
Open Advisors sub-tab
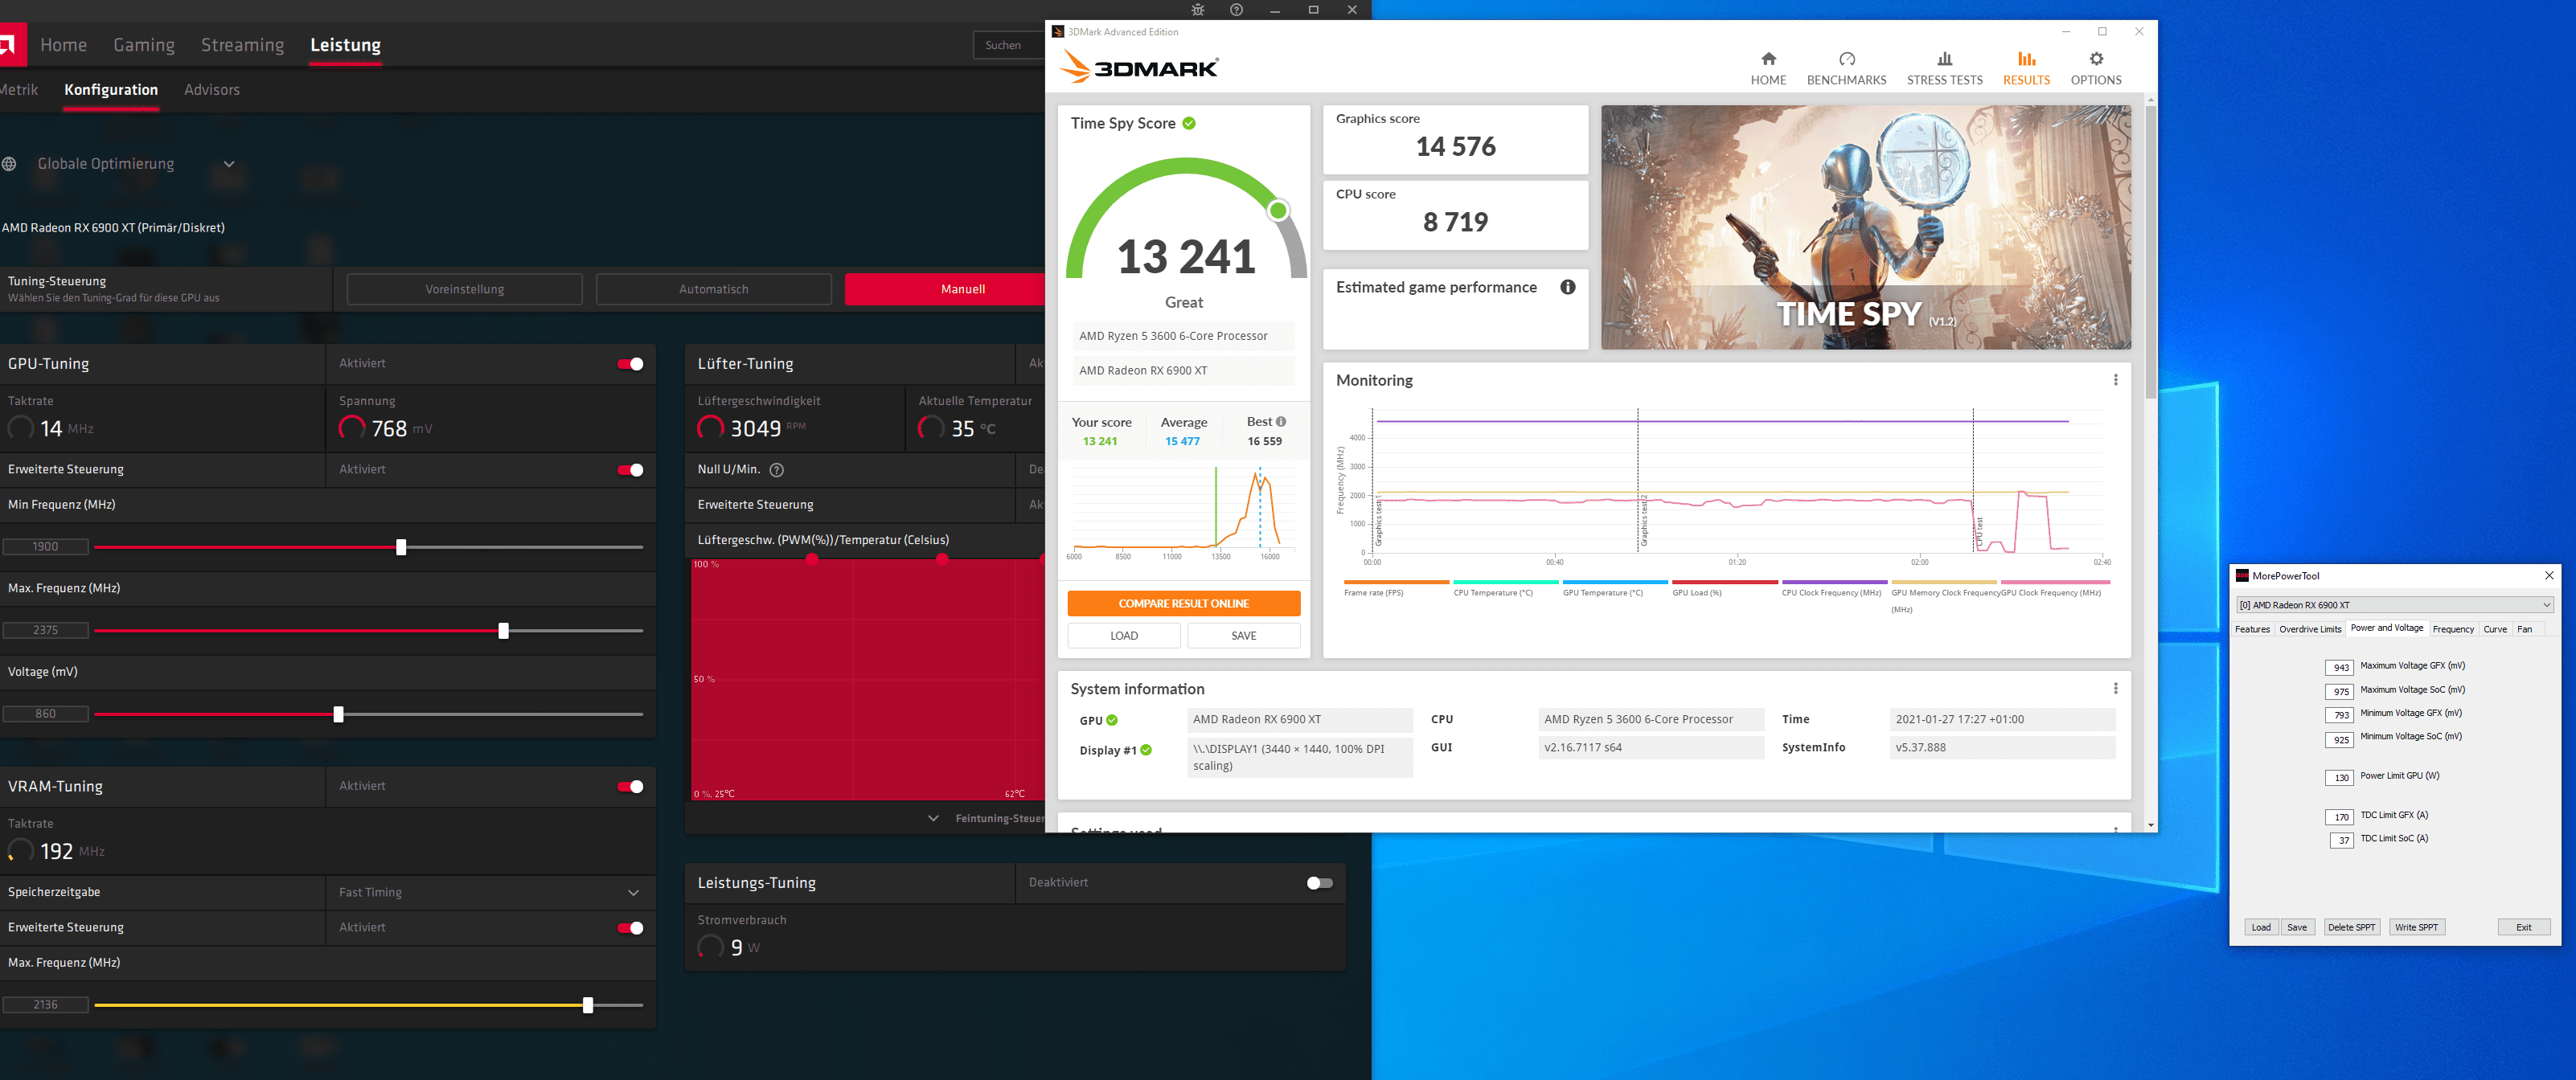point(212,90)
